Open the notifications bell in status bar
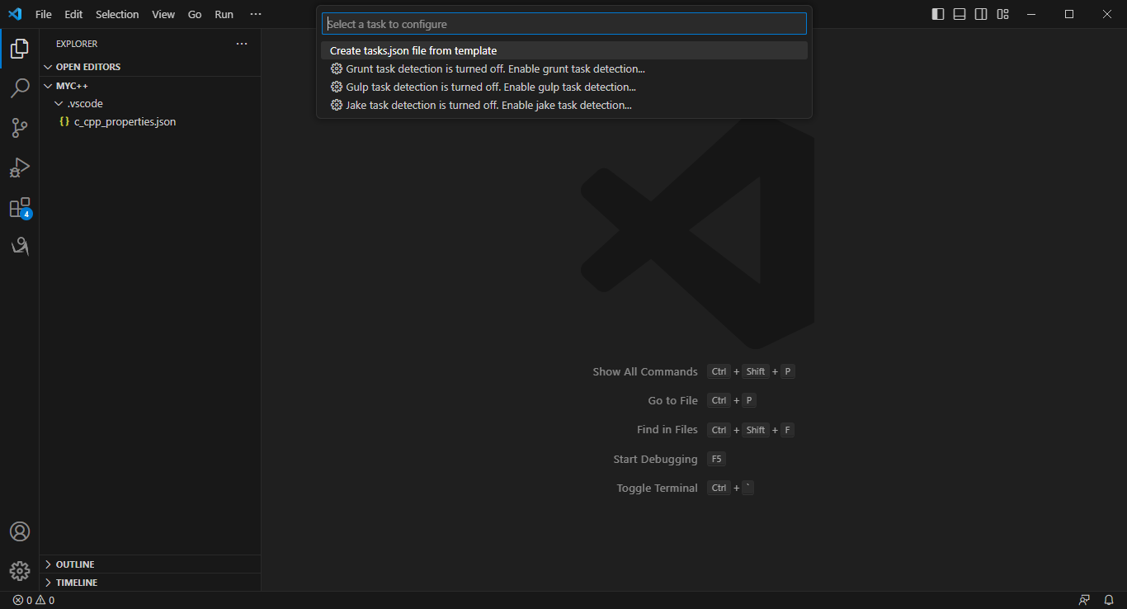 (1109, 601)
